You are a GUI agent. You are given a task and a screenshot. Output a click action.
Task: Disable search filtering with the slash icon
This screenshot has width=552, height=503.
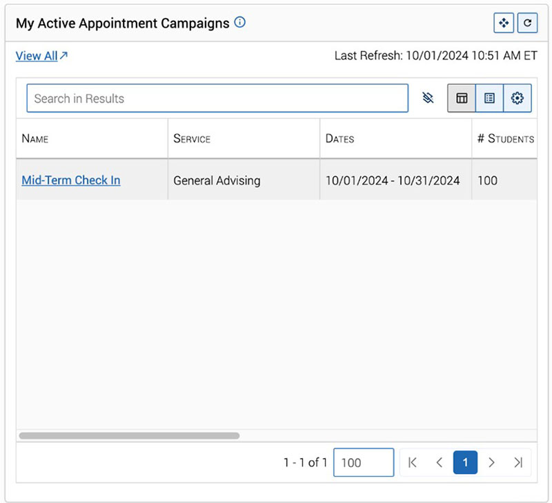[428, 97]
